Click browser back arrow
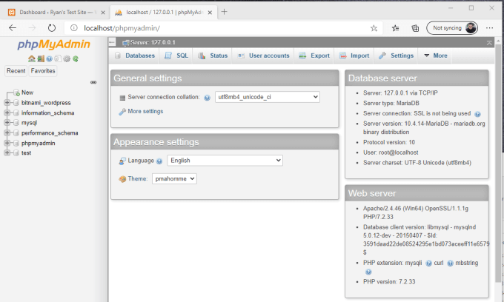Screen dimensions: 504x302 [x=13, y=28]
